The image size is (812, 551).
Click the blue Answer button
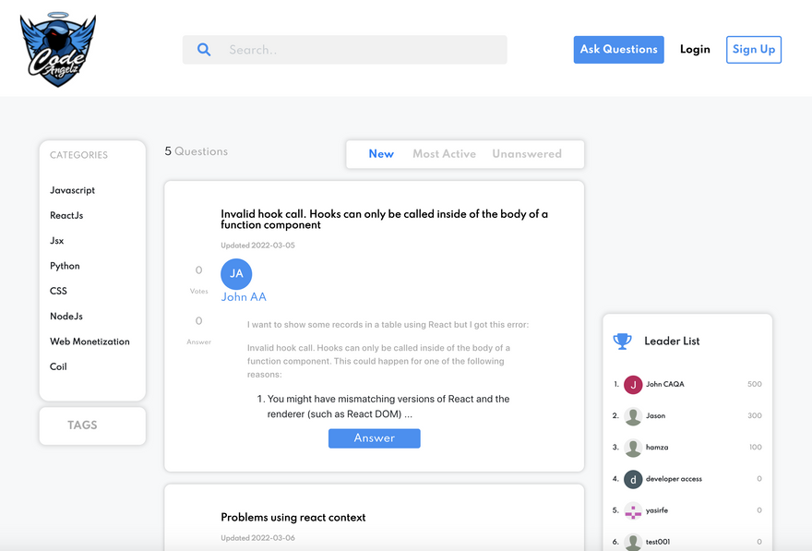click(374, 438)
